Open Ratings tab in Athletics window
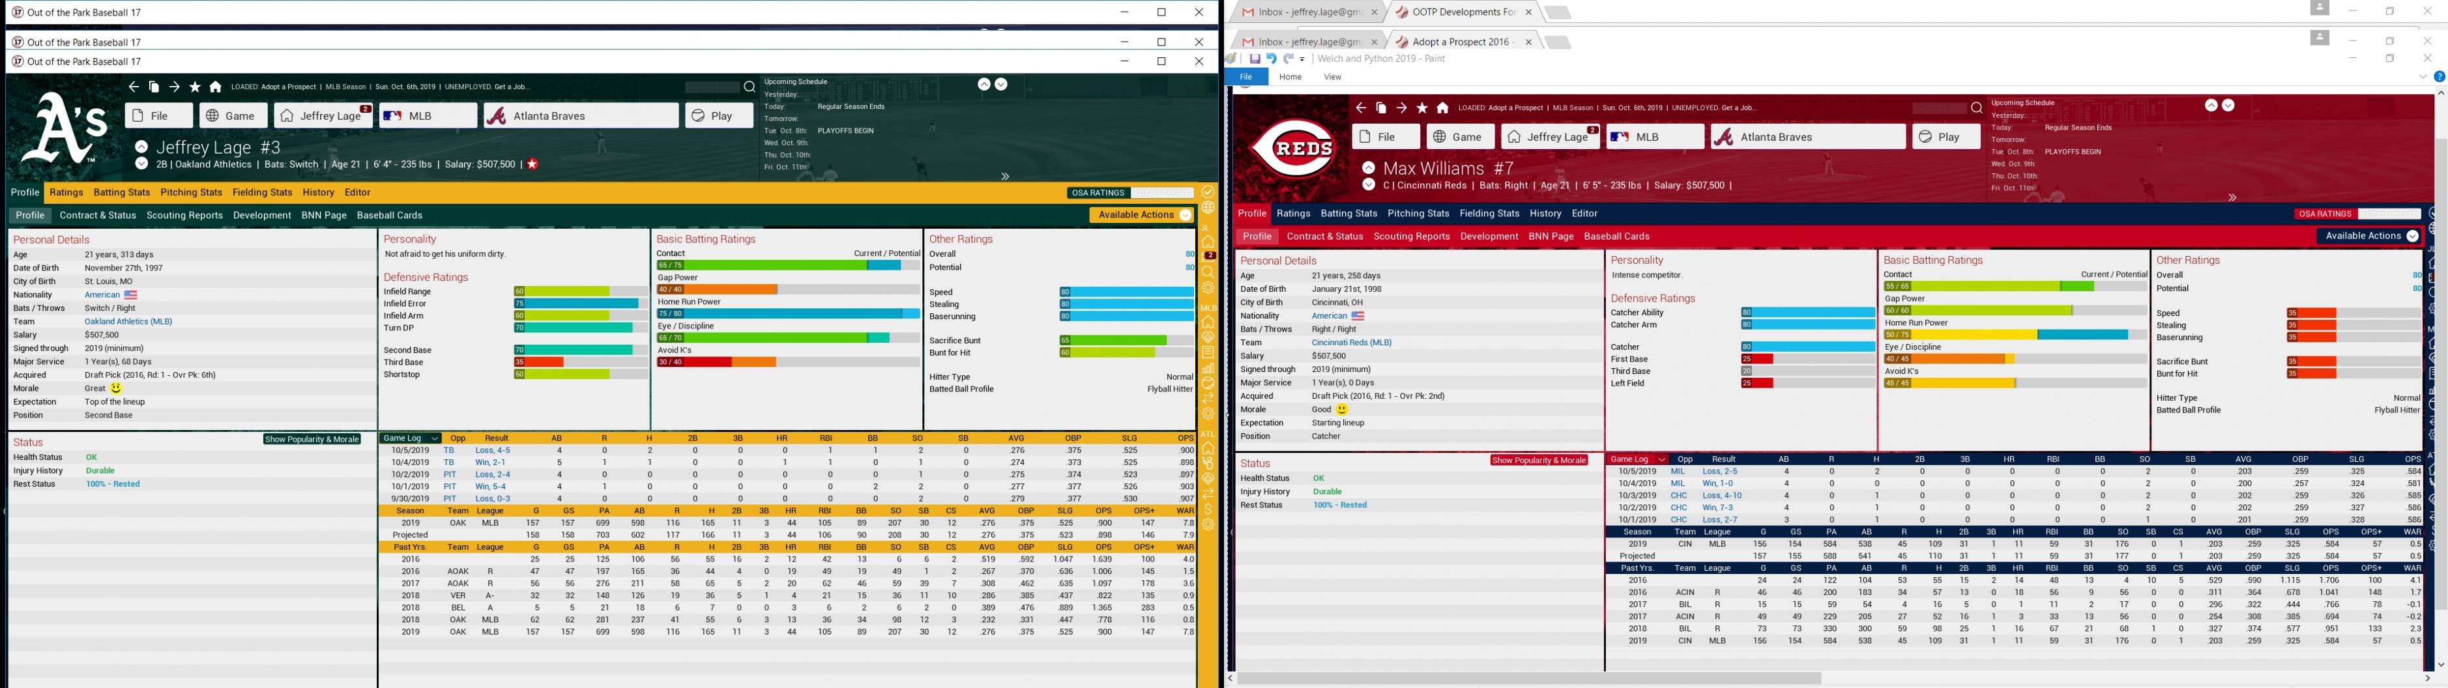Image resolution: width=2448 pixels, height=688 pixels. (66, 193)
